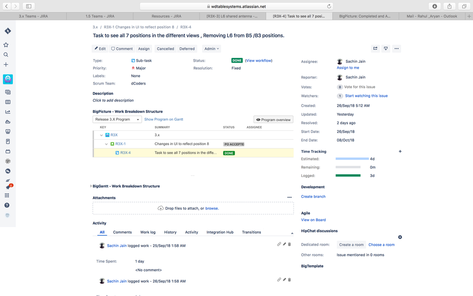473x296 pixels.
Task: Open the issues monitor icon in the sidebar
Action: click(x=8, y=131)
